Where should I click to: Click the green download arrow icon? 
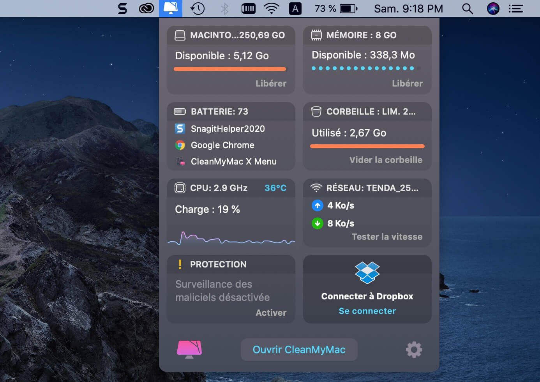tap(317, 223)
